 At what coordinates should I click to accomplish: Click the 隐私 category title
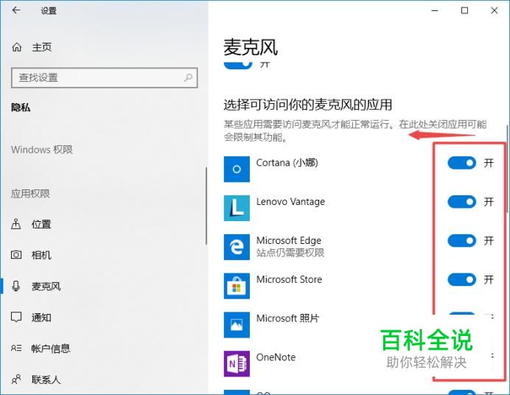click(21, 108)
